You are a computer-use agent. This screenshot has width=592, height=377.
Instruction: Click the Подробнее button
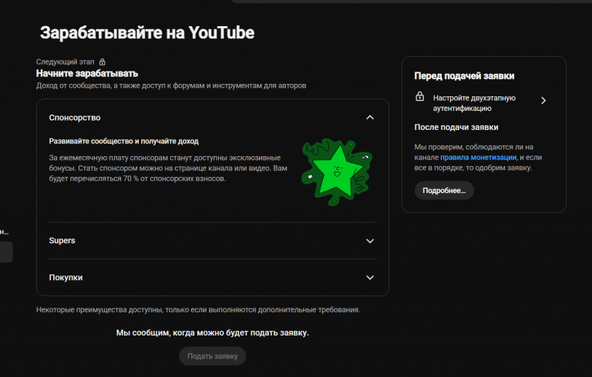[444, 190]
